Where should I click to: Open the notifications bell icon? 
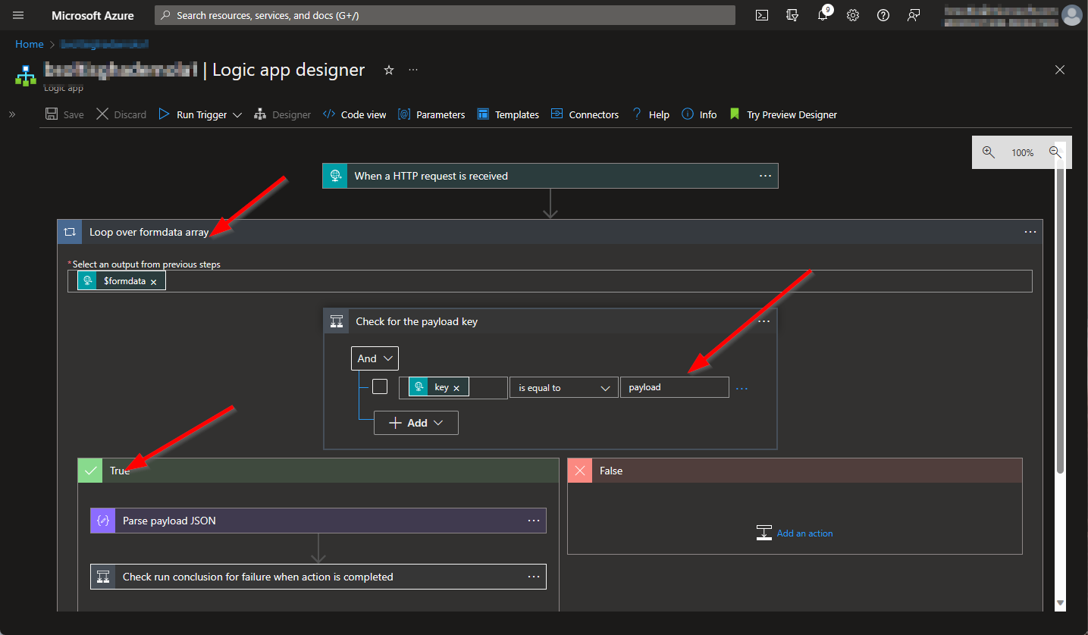[823, 15]
